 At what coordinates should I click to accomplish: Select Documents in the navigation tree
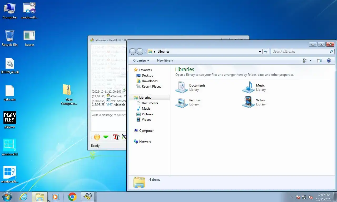click(147, 103)
